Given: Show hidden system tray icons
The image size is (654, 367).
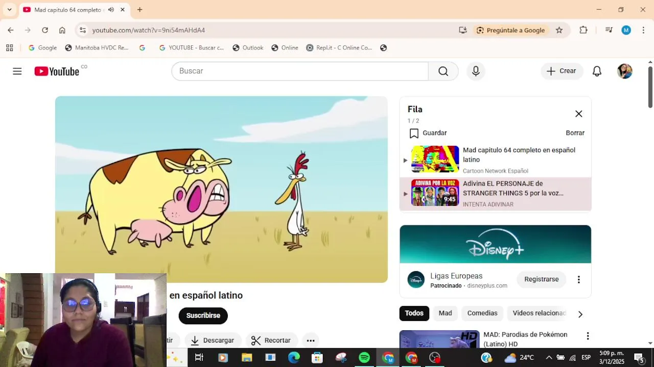Looking at the screenshot, I should pyautogui.click(x=549, y=358).
